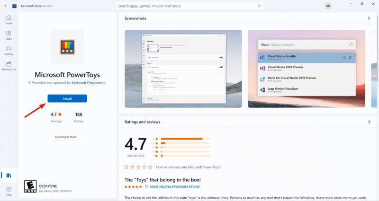Click the 1-star rating distribution bar
The height and width of the screenshot is (201, 379).
click(x=185, y=156)
